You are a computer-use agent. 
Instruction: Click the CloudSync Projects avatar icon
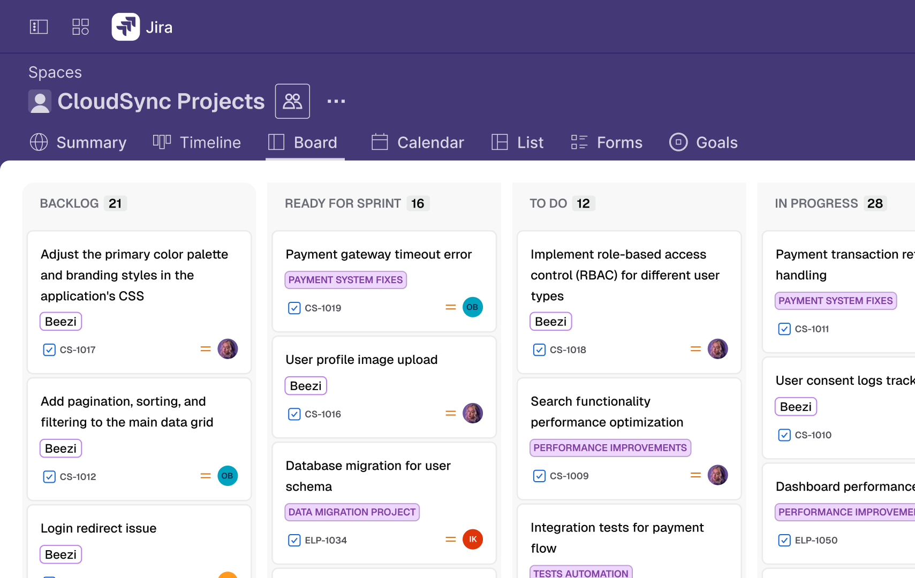coord(40,101)
